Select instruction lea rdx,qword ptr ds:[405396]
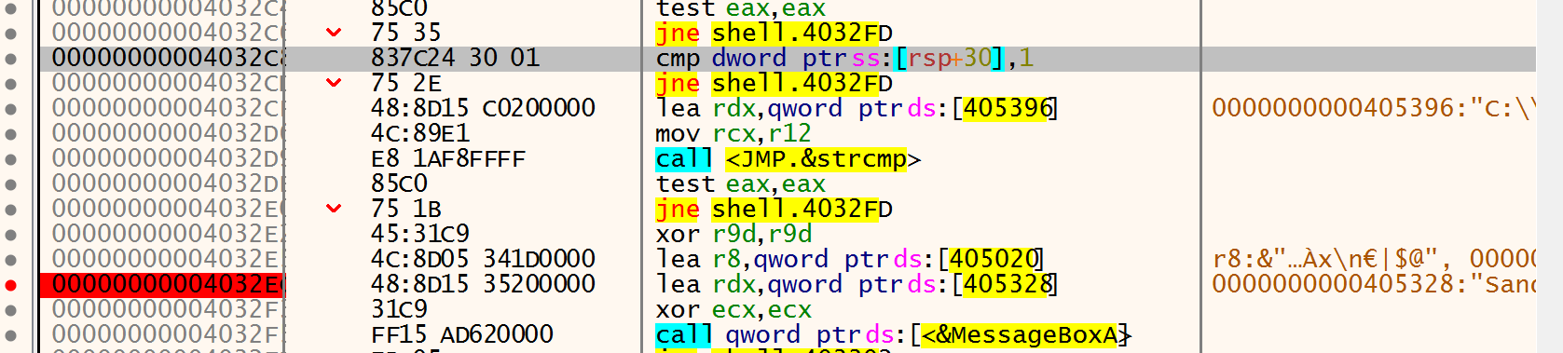Screen dimensions: 1563x353 tap(857, 108)
